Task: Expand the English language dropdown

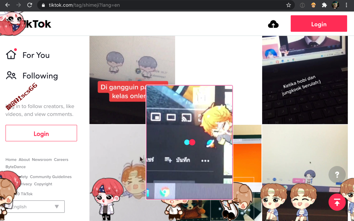Action: (35, 207)
